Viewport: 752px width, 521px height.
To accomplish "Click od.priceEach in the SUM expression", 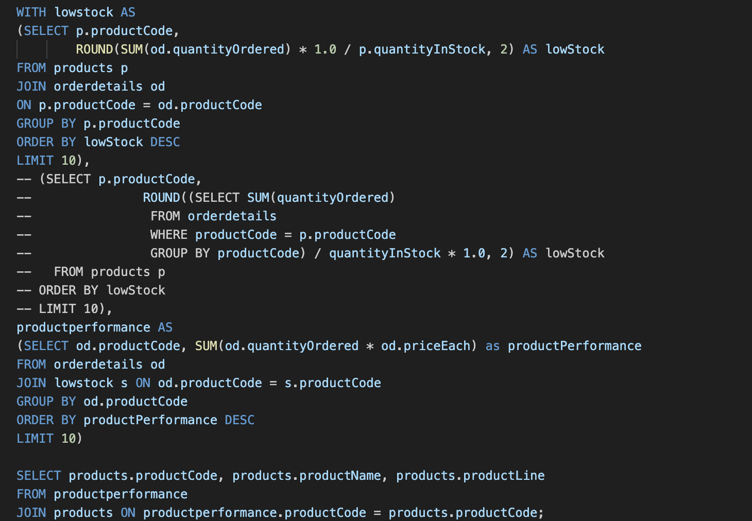I will pos(425,346).
